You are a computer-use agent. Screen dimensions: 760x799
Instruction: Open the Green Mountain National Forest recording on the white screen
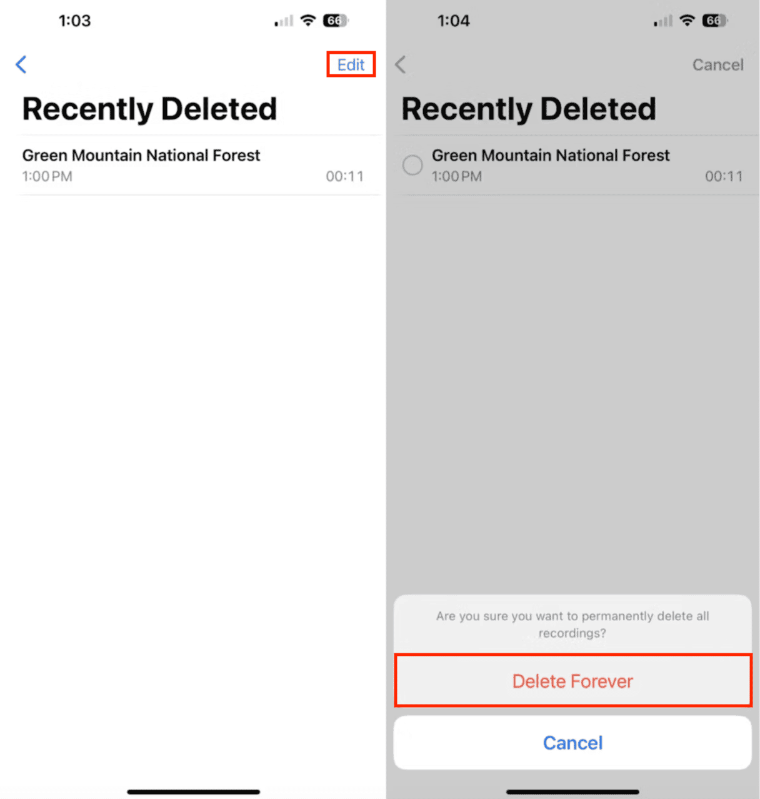[141, 156]
